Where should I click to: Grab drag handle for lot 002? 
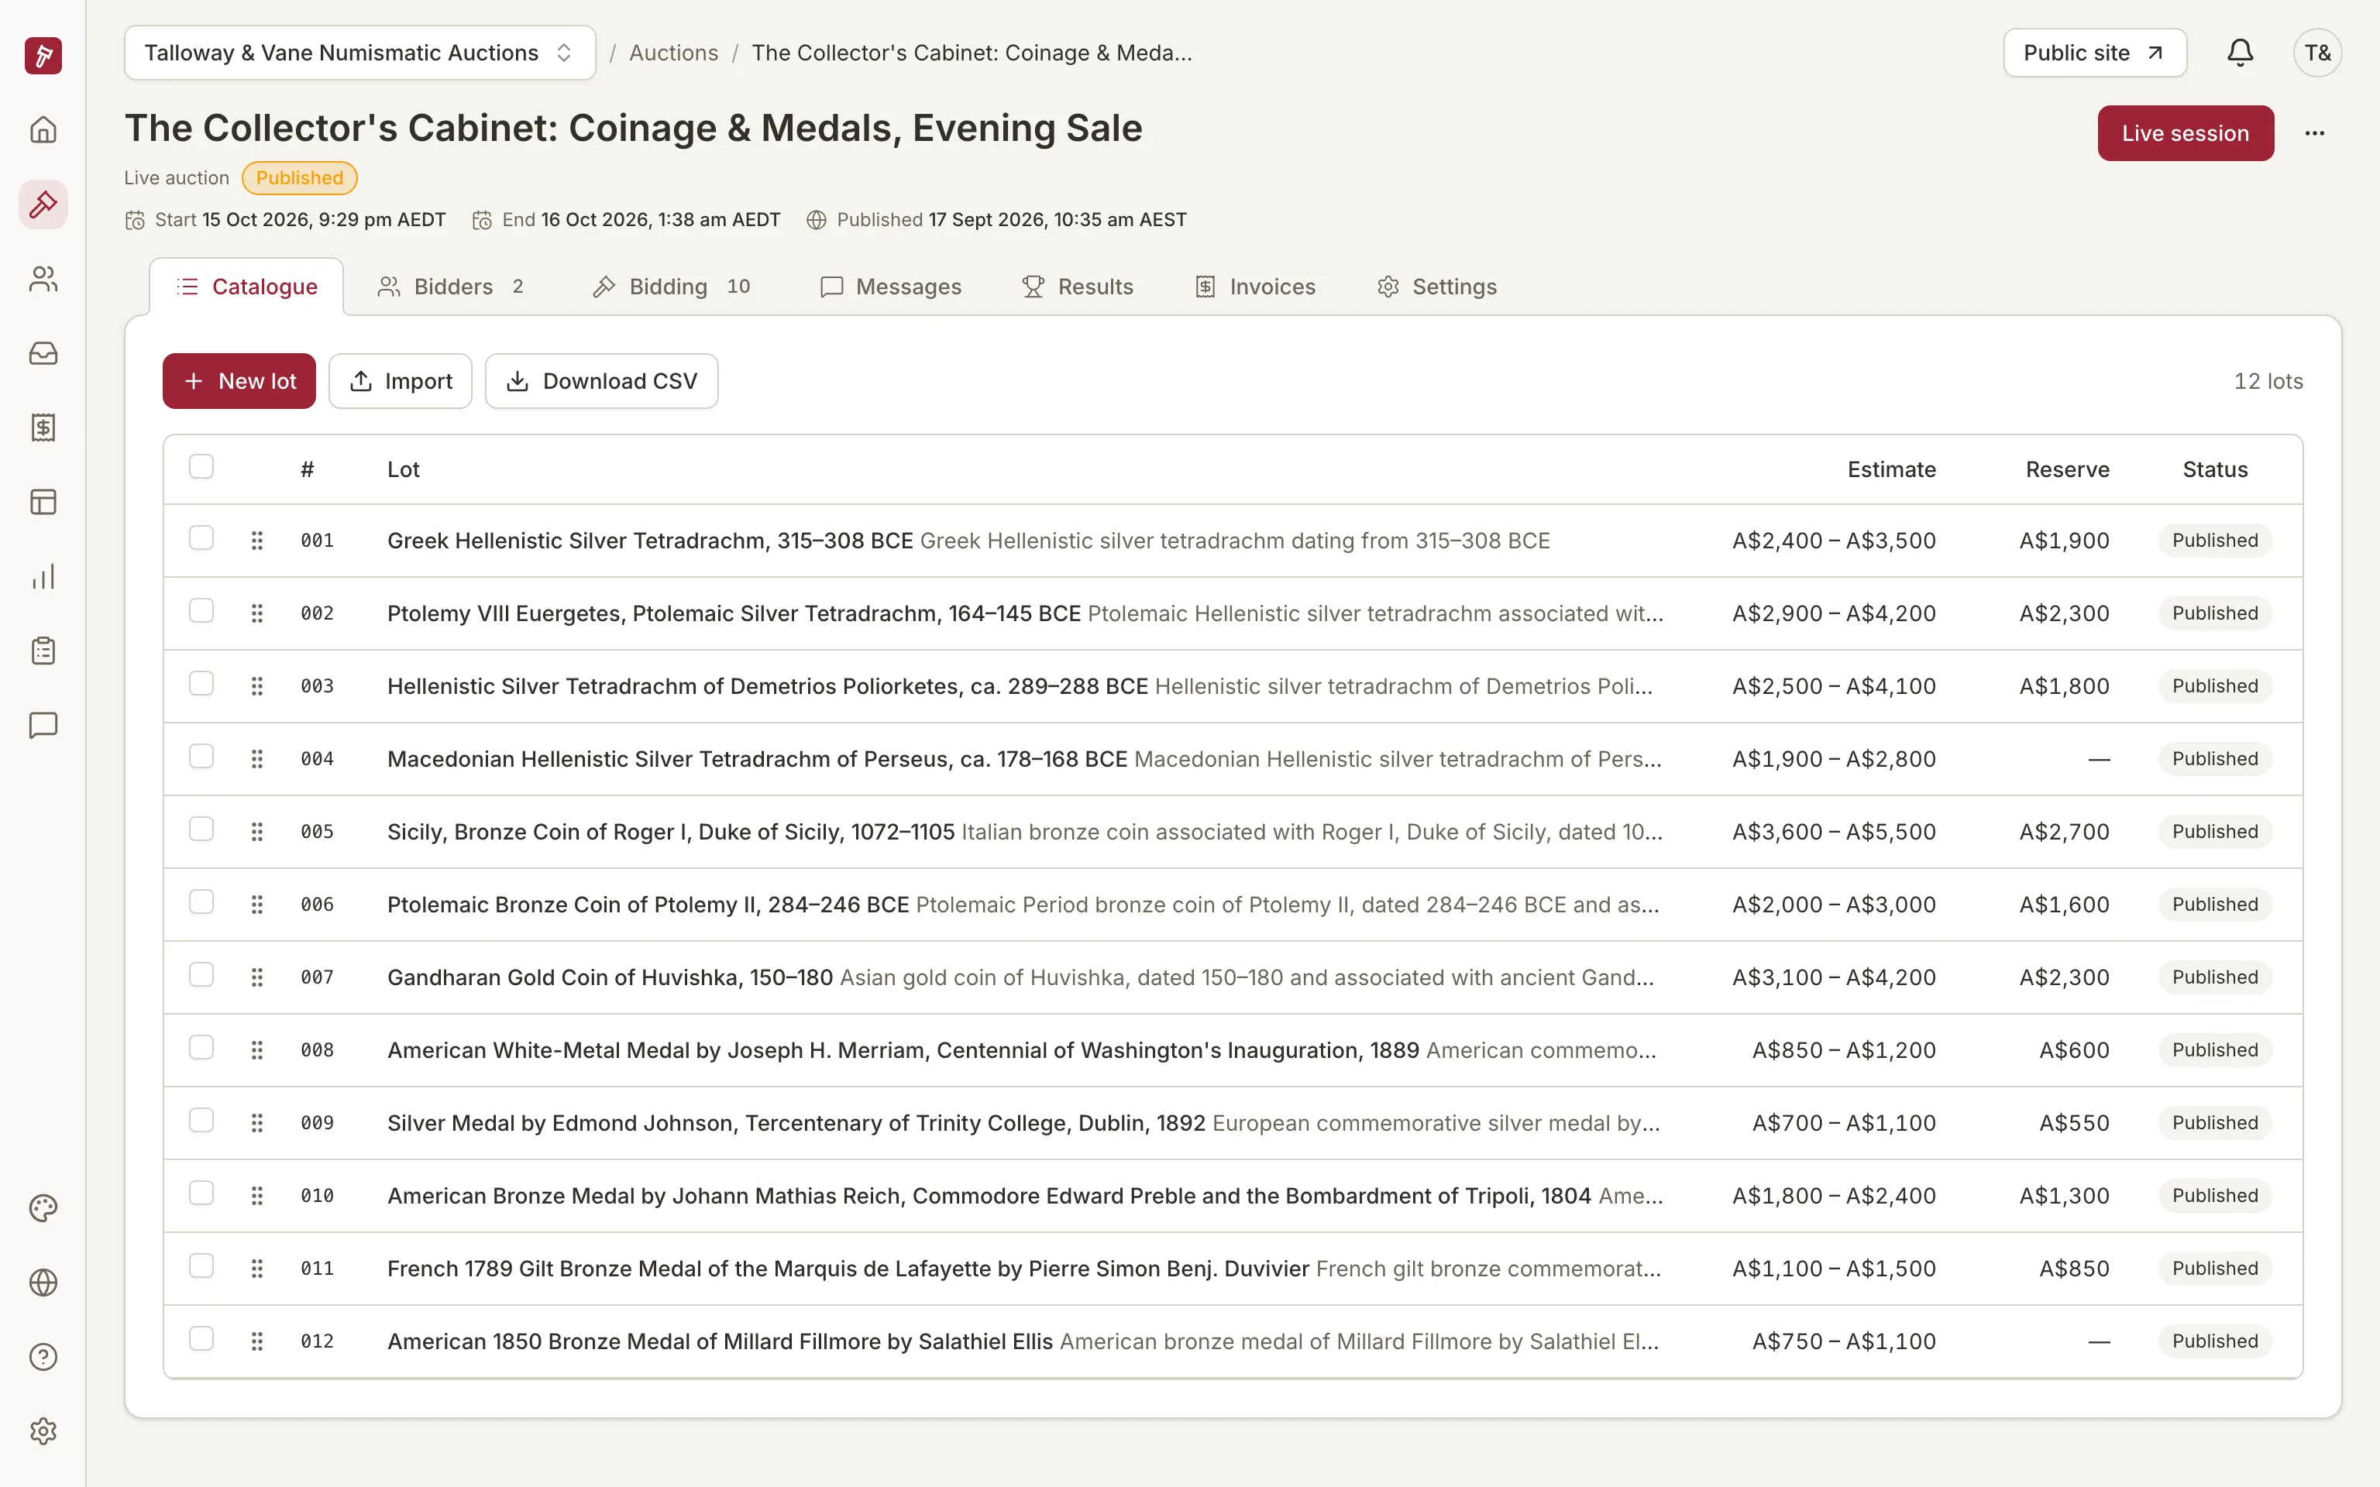pyautogui.click(x=256, y=613)
